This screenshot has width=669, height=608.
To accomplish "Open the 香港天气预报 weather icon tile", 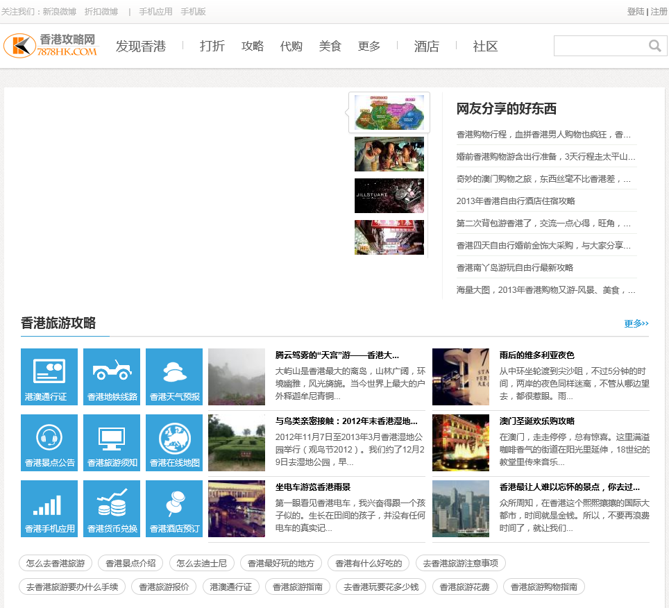I will [x=174, y=377].
